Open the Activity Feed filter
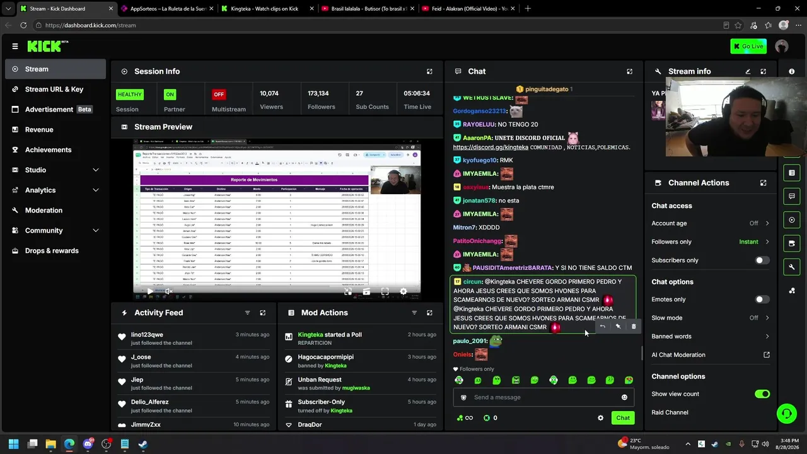The height and width of the screenshot is (454, 807). tap(247, 313)
